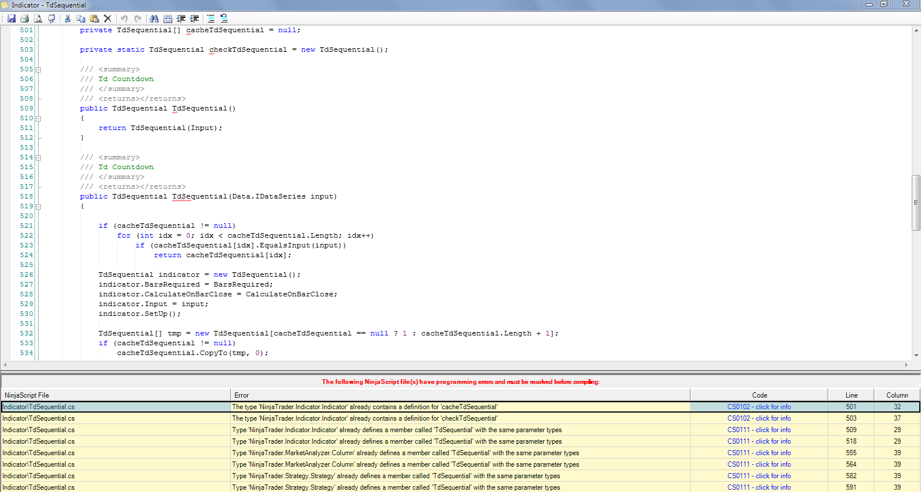Click the line number cell 509
The image size is (921, 492).
pyautogui.click(x=851, y=430)
